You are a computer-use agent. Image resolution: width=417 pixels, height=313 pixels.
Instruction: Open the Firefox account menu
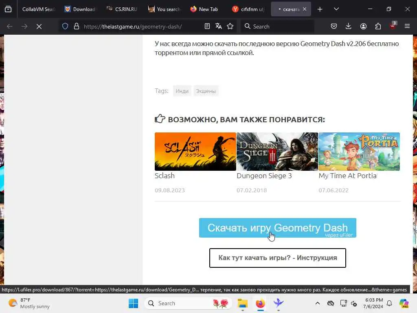pos(363,26)
